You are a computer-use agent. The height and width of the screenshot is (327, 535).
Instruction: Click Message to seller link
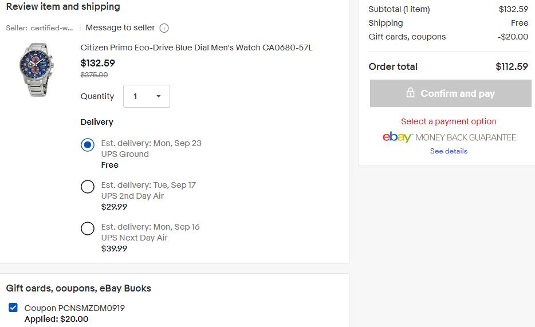120,27
